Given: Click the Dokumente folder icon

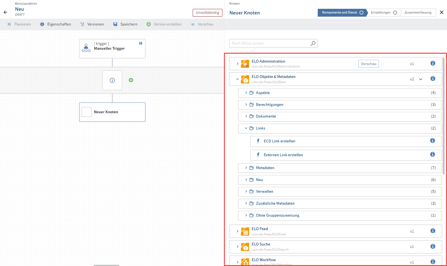Looking at the screenshot, I should (252, 116).
